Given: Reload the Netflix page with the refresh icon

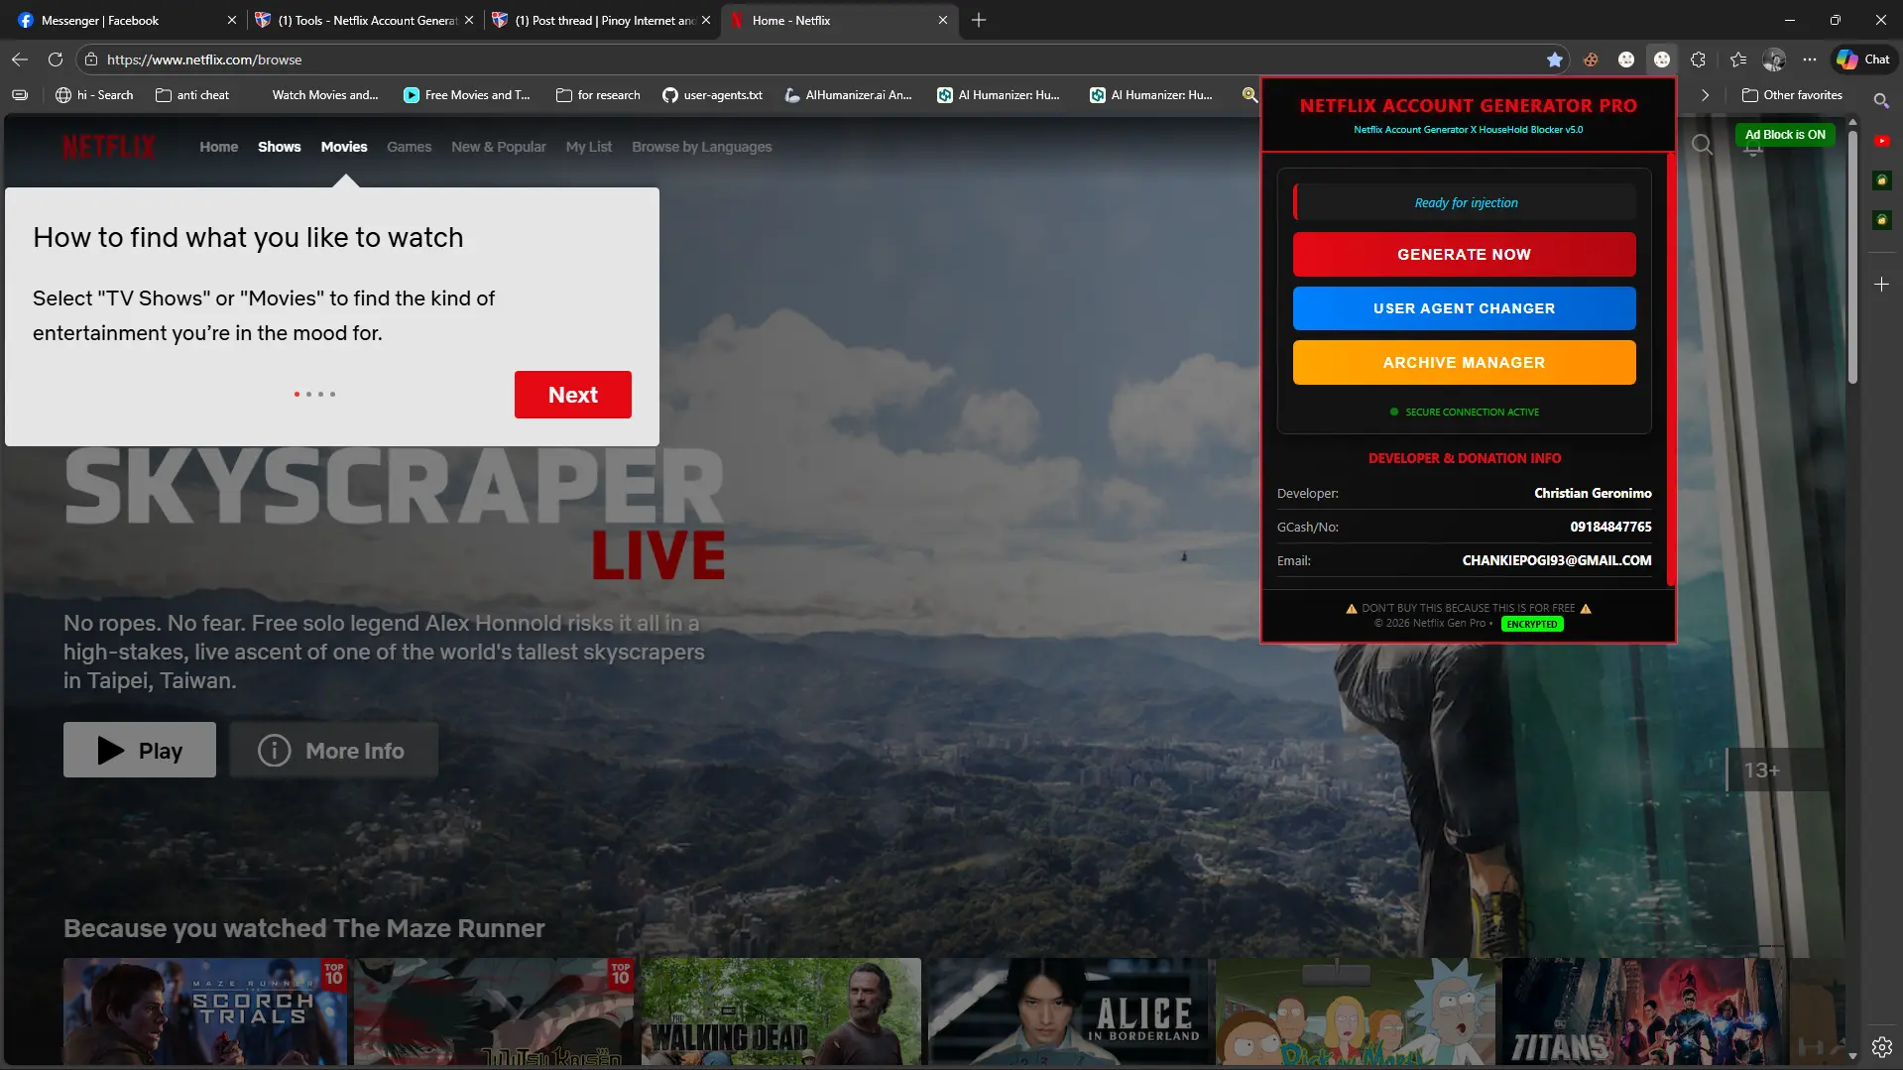Looking at the screenshot, I should pos(56,59).
